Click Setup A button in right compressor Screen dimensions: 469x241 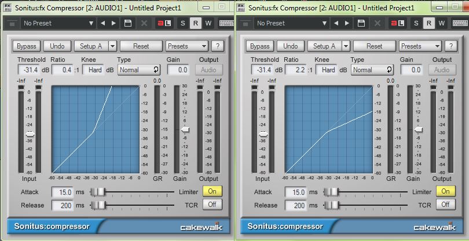(x=324, y=46)
